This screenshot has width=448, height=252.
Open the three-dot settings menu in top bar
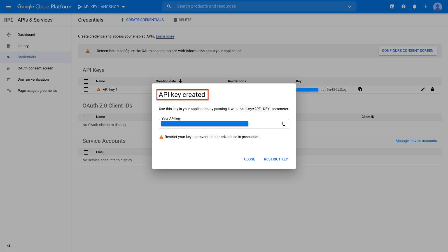tap(426, 6)
